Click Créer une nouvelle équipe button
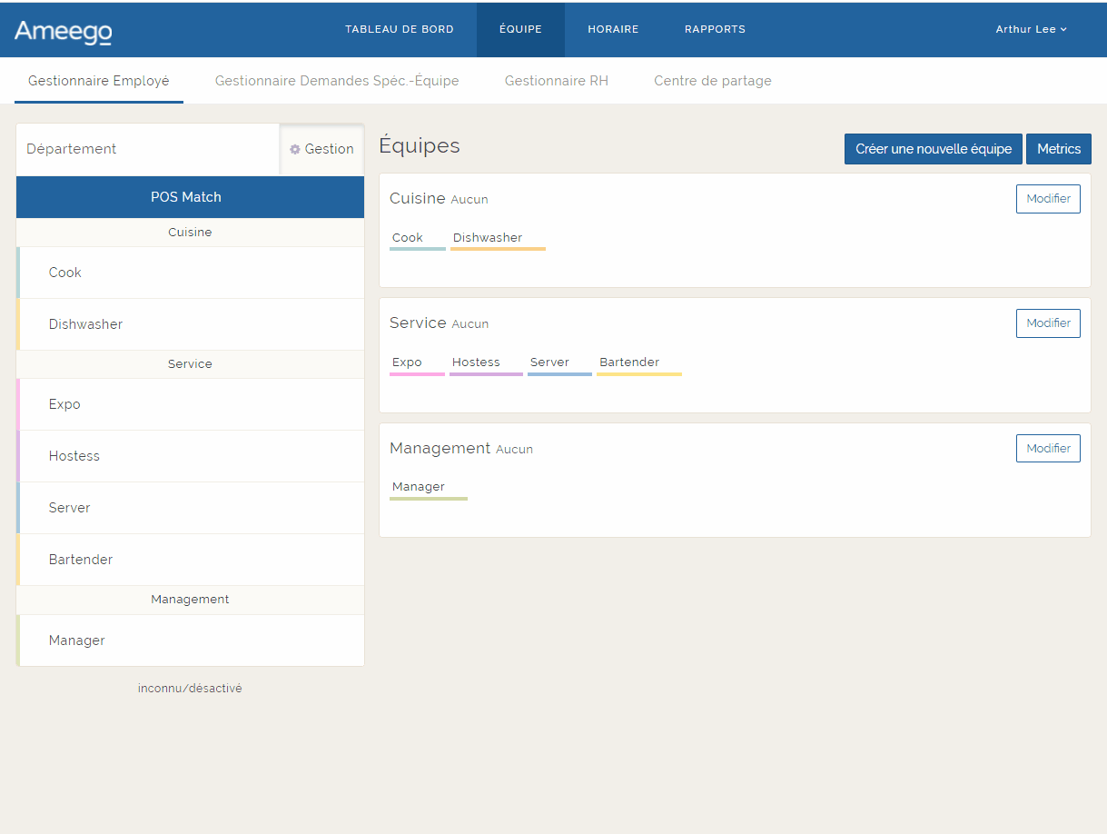Viewport: 1107px width, 834px height. 933,149
